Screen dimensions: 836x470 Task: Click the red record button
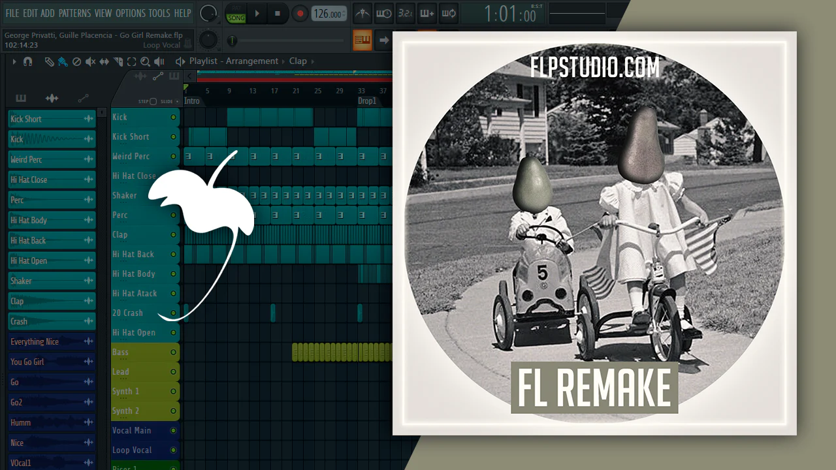click(x=300, y=13)
